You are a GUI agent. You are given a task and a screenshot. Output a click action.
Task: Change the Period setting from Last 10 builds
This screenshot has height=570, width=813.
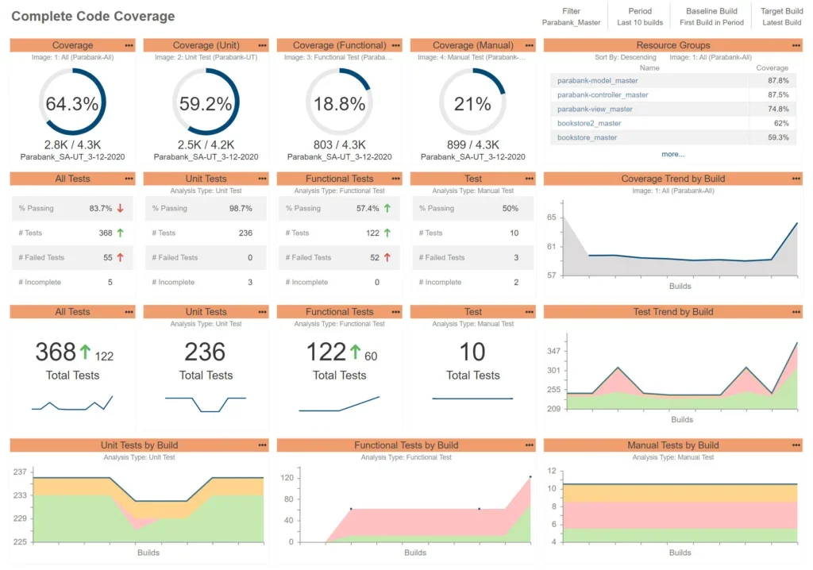tap(640, 17)
